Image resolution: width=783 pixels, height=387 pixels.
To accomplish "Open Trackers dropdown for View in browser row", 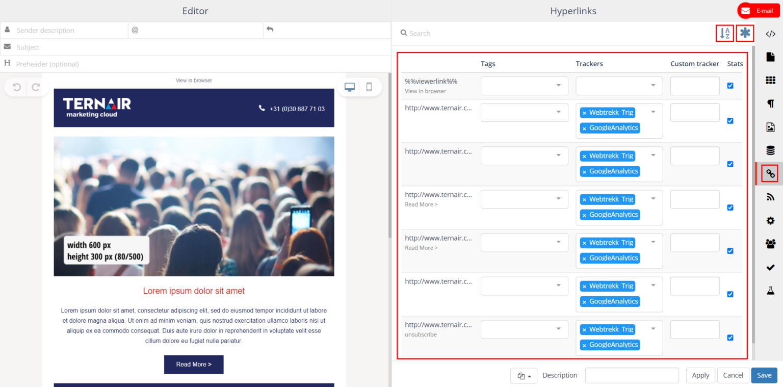I will click(619, 86).
